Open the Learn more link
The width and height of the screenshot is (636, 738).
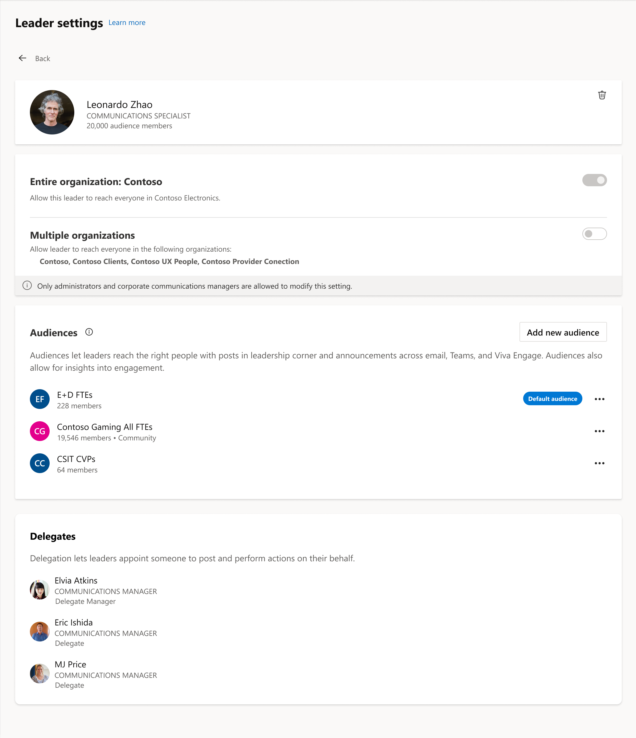coord(127,22)
